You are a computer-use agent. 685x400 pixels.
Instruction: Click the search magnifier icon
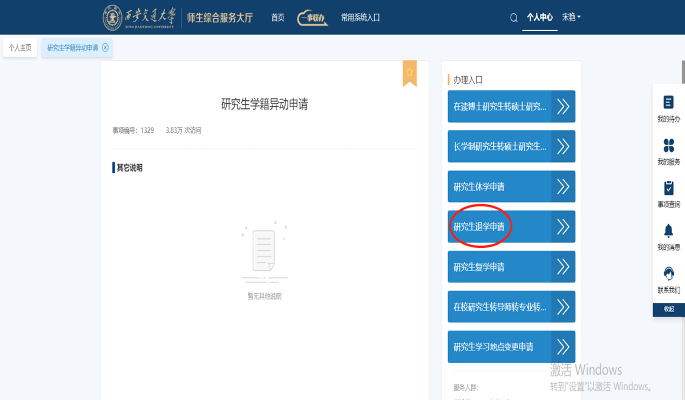point(513,18)
